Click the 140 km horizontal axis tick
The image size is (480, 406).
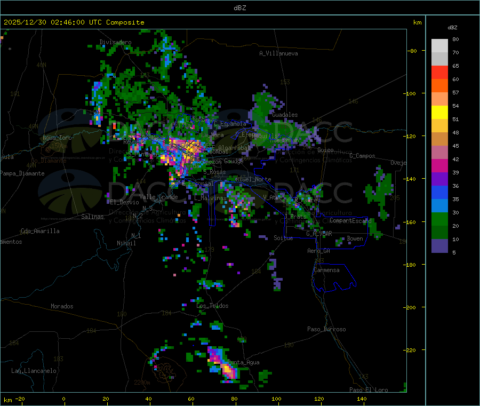pos(362,399)
